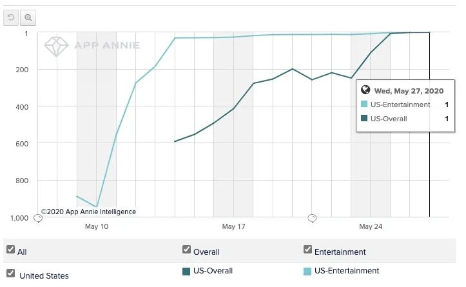Click the comment bubble at chart's left origin
Screen dimensions: 466x287
(38, 219)
